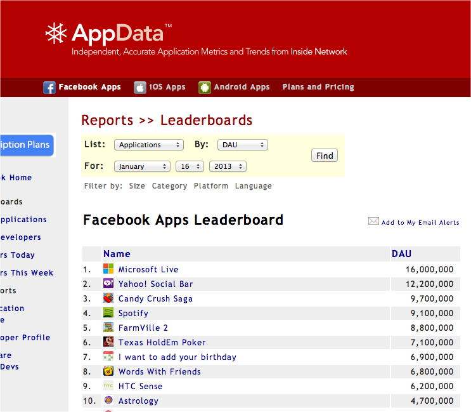Expand the Language filter

(253, 186)
